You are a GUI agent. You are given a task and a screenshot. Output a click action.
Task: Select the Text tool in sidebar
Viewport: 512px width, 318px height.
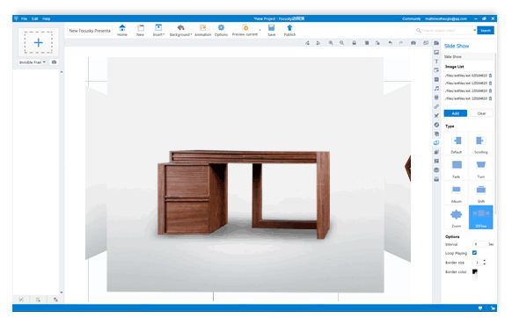pos(436,61)
